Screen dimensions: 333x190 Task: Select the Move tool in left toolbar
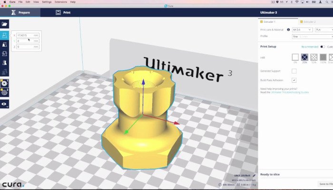click(5, 36)
